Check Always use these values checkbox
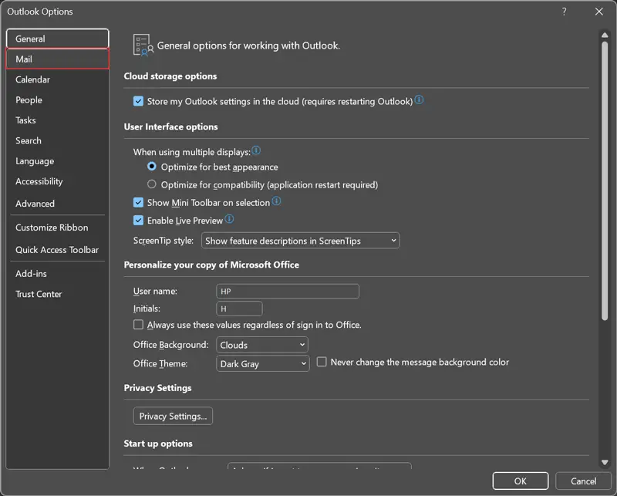The image size is (617, 496). point(139,325)
